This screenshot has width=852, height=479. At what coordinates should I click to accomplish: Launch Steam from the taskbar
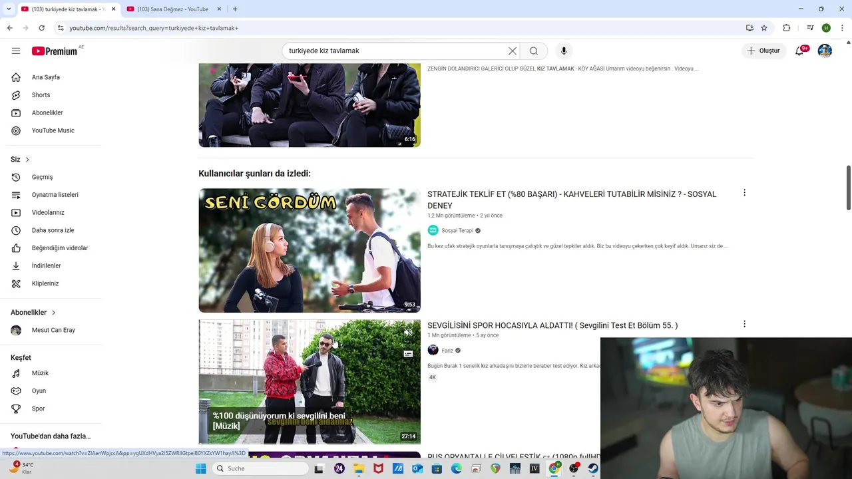[x=593, y=468]
